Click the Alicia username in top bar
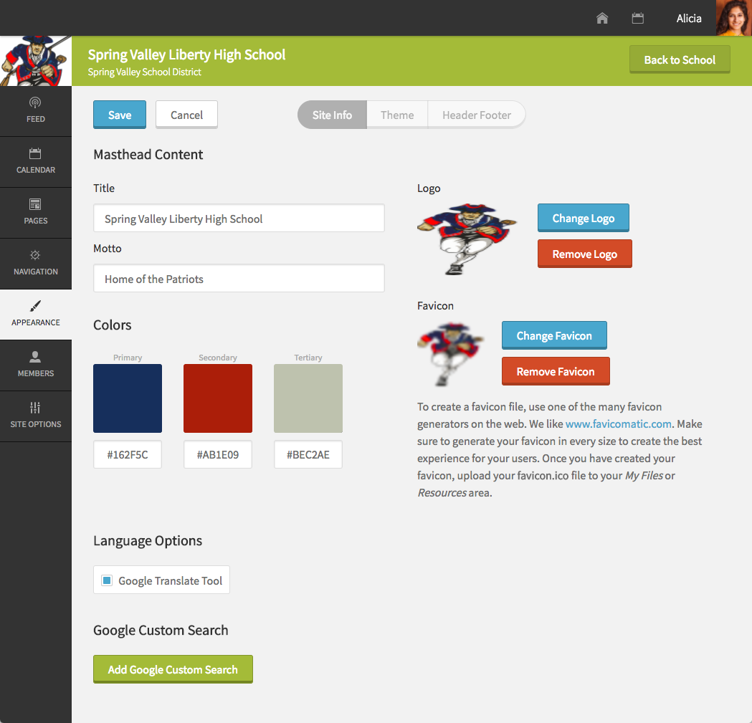 689,18
